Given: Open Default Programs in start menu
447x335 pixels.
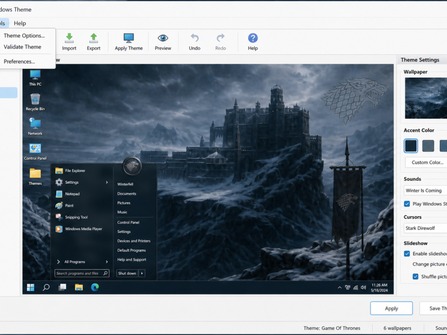Looking at the screenshot, I should (131, 250).
